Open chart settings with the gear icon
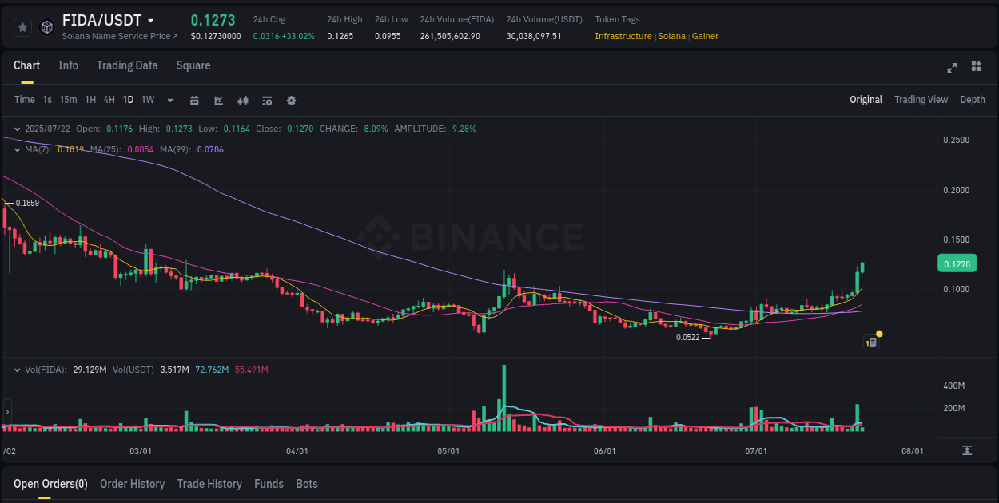This screenshot has width=999, height=503. (x=291, y=101)
